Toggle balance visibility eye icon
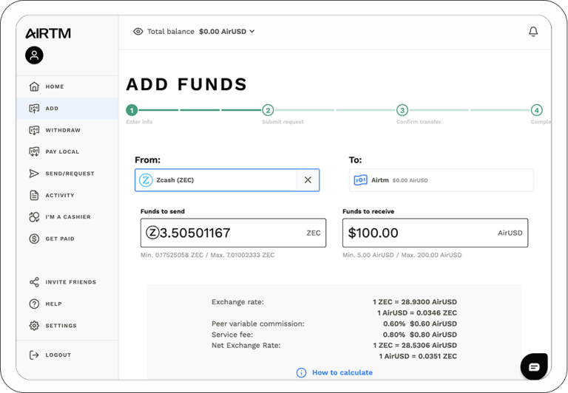Viewport: 568px width, 393px height. tap(138, 32)
